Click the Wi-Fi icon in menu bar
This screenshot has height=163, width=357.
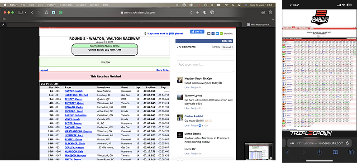227,5
